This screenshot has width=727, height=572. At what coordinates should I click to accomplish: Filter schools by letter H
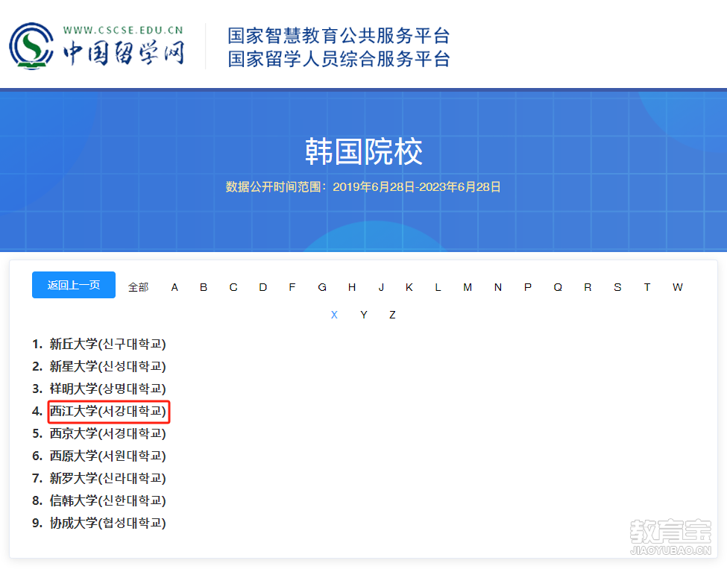pos(352,287)
